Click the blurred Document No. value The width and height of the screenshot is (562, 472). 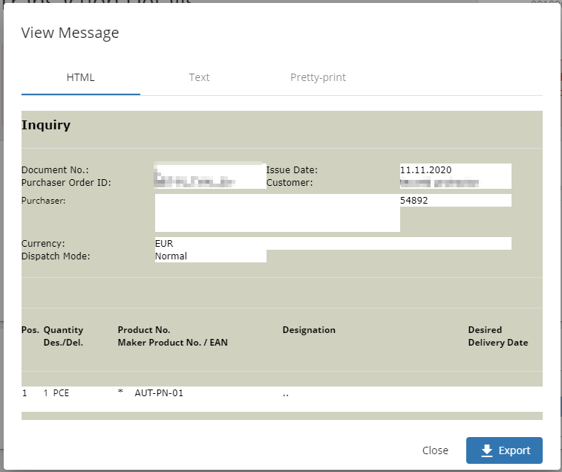click(209, 168)
